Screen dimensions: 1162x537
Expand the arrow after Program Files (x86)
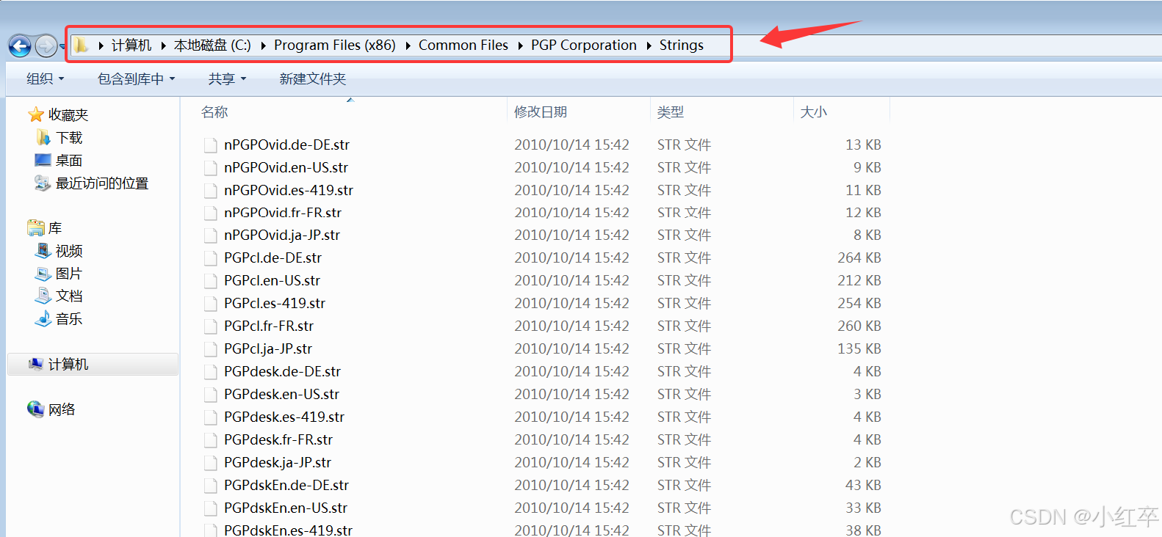(408, 45)
